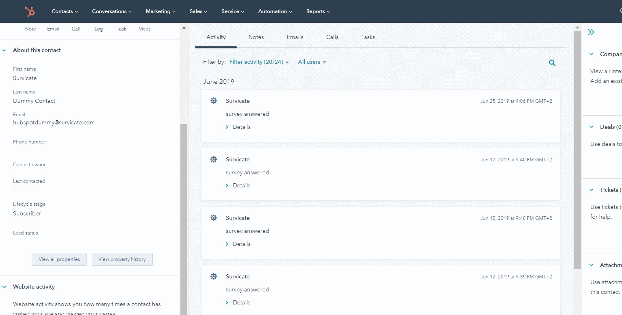Screen dimensions: 622x315
Task: Click the left sidebar scrollbar thumb
Action: [x=184, y=219]
